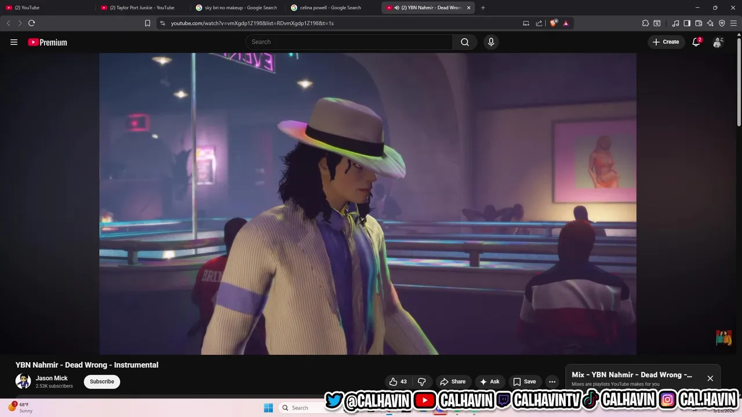Open a new browser tab
The width and height of the screenshot is (742, 417).
[483, 8]
